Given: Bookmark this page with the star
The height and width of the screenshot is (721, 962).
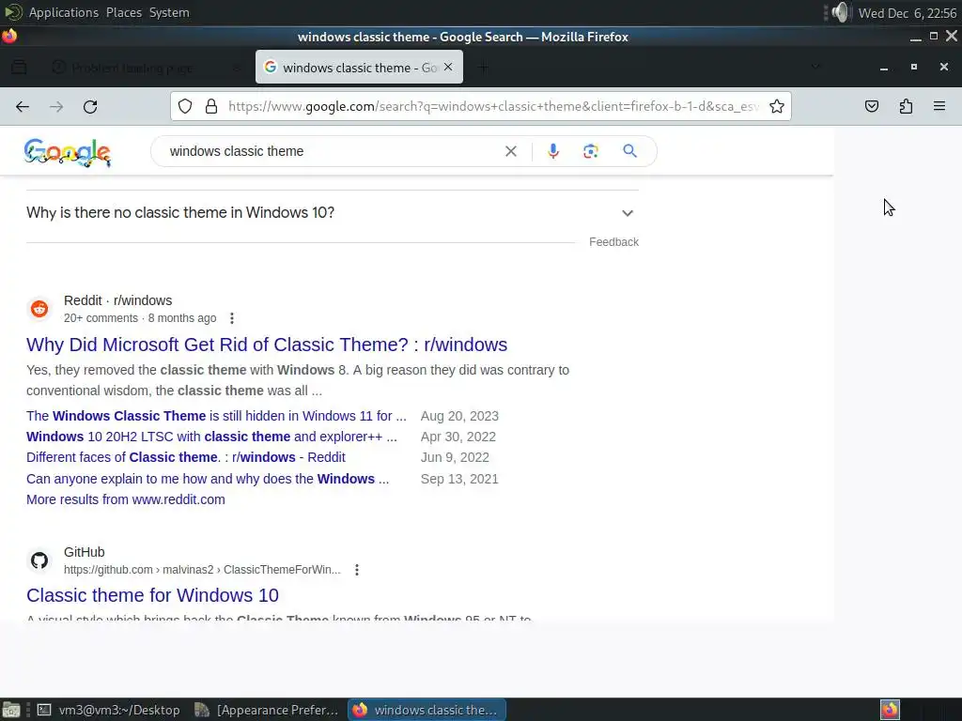Looking at the screenshot, I should (x=777, y=107).
